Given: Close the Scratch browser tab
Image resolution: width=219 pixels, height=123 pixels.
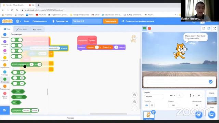Looking at the screenshot, I should [33, 5].
